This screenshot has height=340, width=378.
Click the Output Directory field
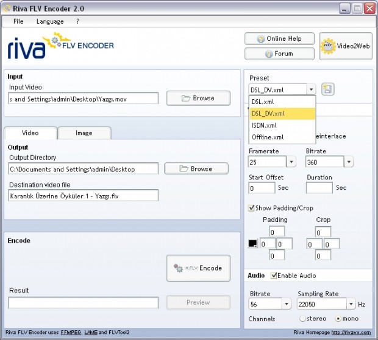click(x=83, y=168)
